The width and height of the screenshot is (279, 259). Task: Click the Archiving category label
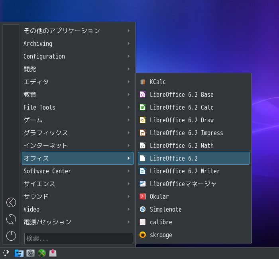click(38, 44)
